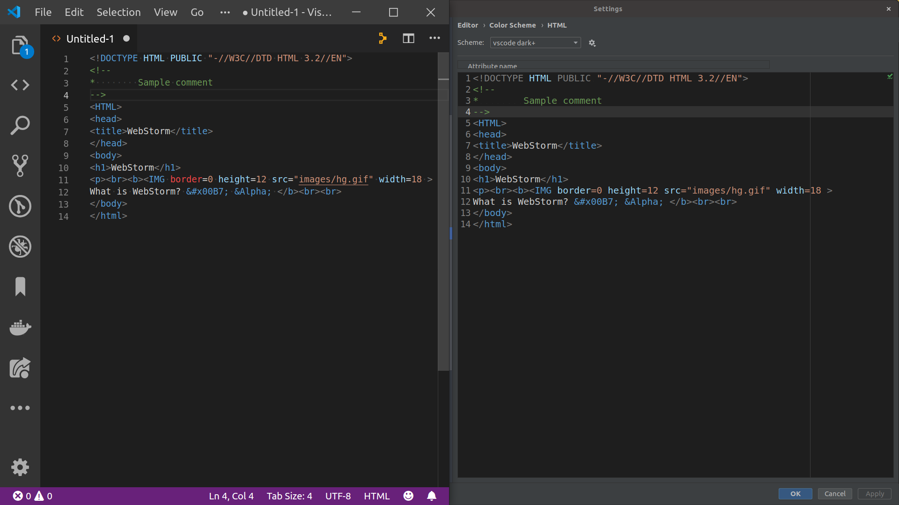899x505 pixels.
Task: Open the Explorer view in the activity bar
Action: pyautogui.click(x=20, y=45)
